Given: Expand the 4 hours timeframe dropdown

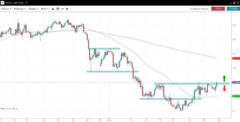Looking at the screenshot, I should click(6, 9).
